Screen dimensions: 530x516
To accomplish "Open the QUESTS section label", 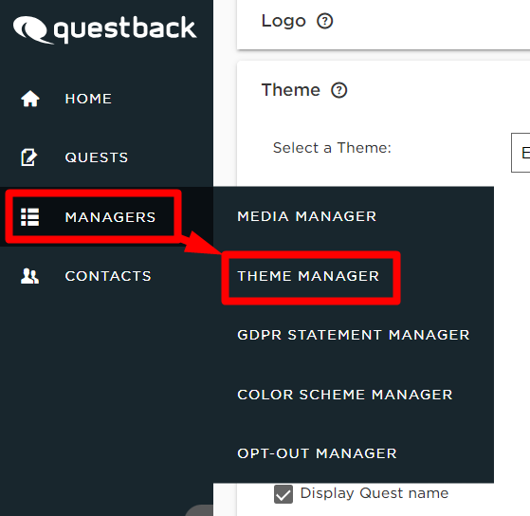I will point(97,157).
